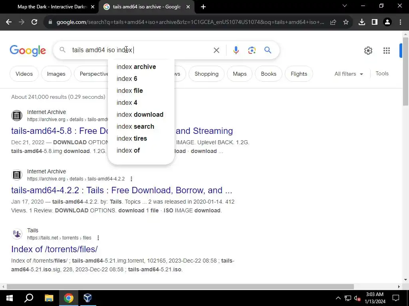Filter results by Shopping
The width and height of the screenshot is (409, 306).
206,74
